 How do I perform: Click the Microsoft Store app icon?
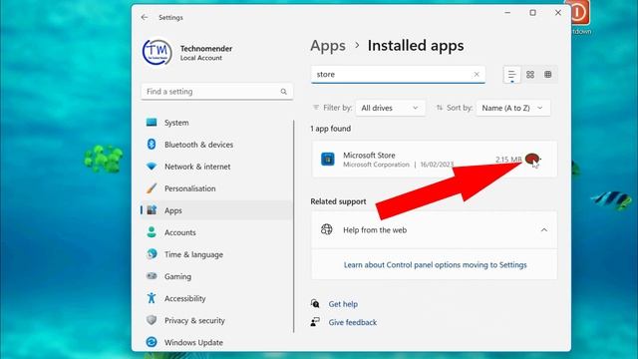328,159
